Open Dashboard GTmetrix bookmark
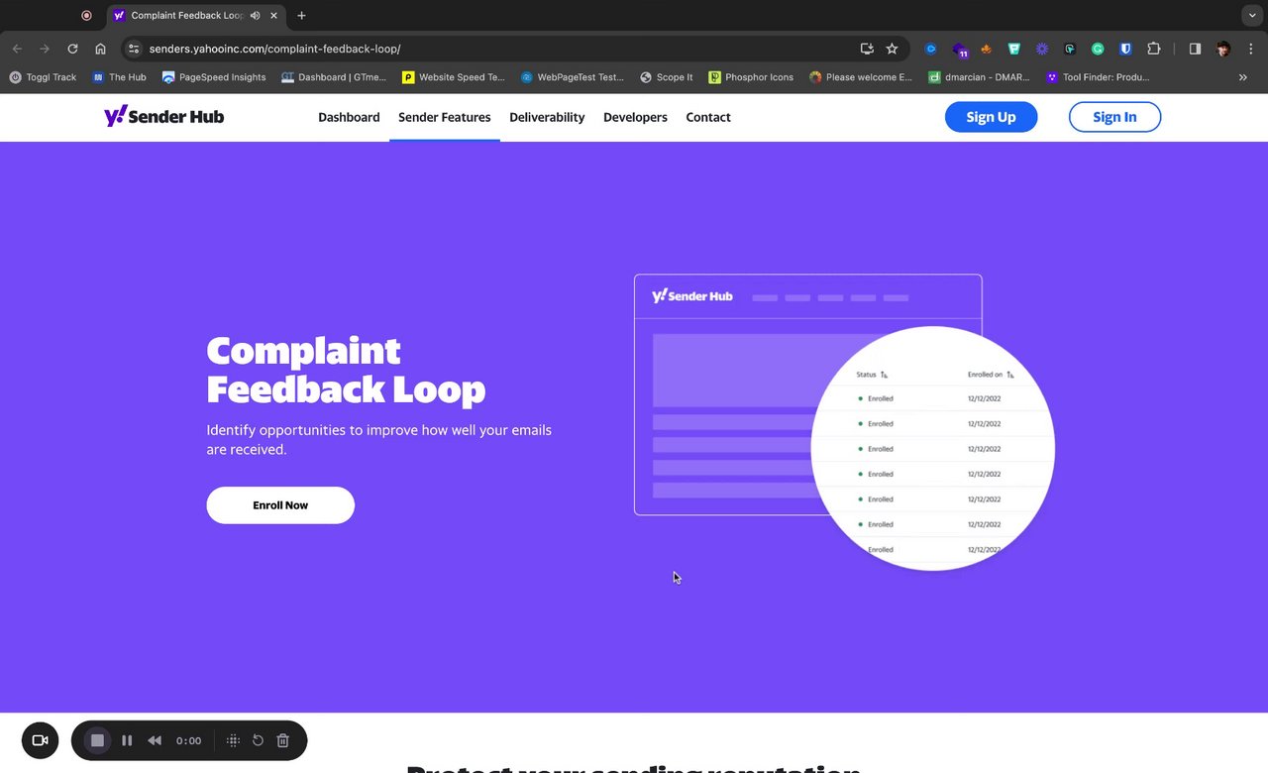This screenshot has width=1268, height=773. pos(334,77)
